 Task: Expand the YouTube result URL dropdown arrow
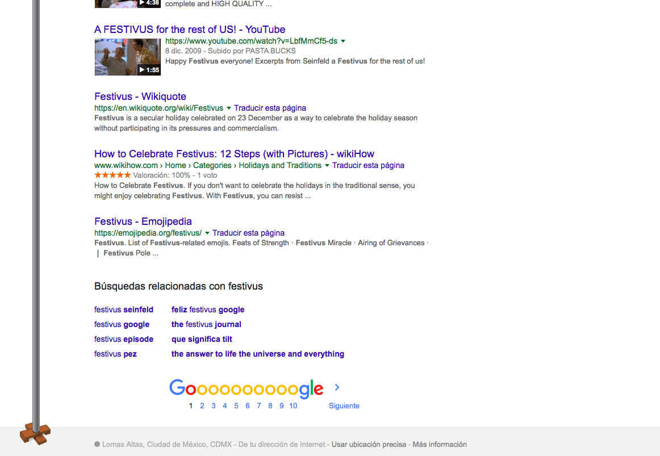point(343,41)
